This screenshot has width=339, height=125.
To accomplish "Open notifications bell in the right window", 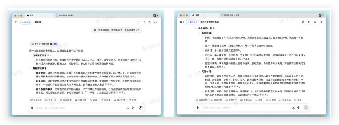I will 321,22.
